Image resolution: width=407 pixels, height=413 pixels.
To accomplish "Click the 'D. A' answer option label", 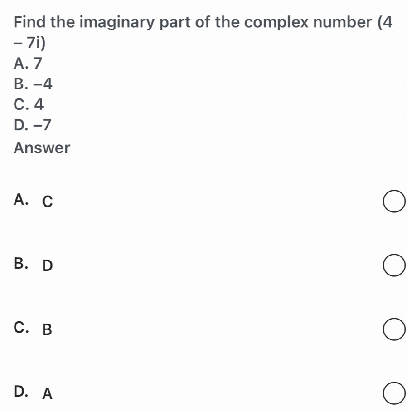I will (34, 393).
